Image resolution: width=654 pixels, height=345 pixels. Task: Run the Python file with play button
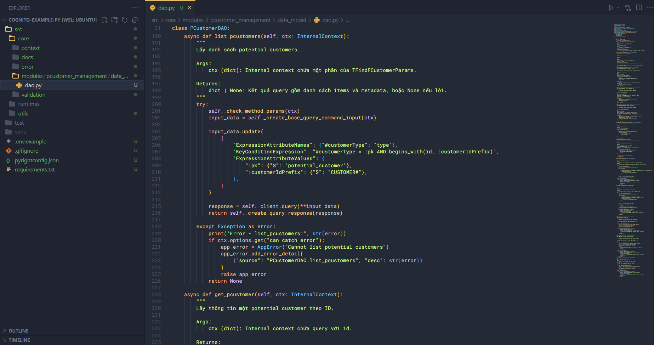(611, 8)
